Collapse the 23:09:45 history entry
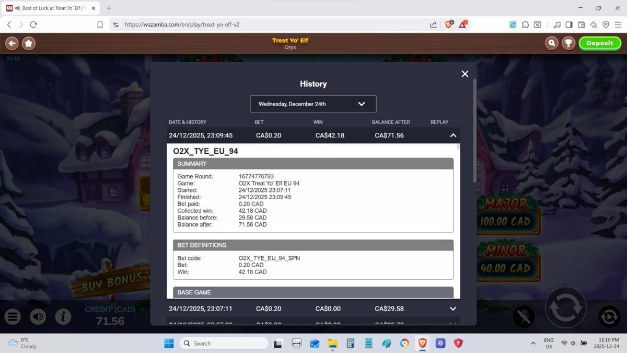 tap(453, 135)
